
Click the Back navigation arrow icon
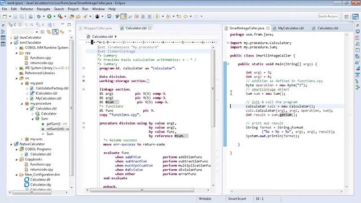[186, 16]
